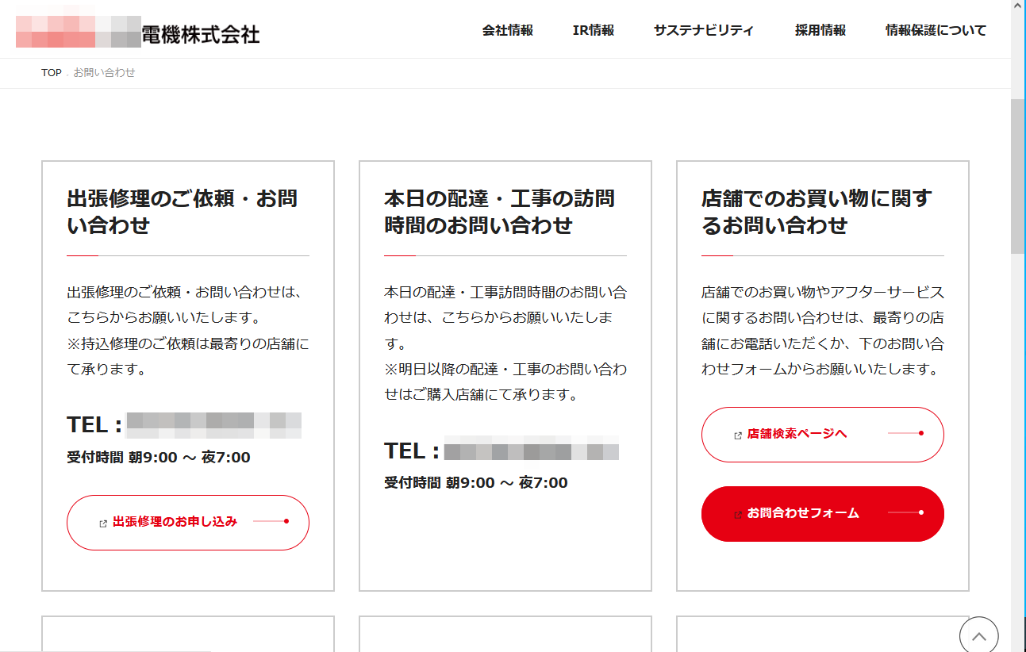This screenshot has height=652, width=1026.
Task: Click arrow line on お問合わせフォーム button
Action: [x=905, y=513]
